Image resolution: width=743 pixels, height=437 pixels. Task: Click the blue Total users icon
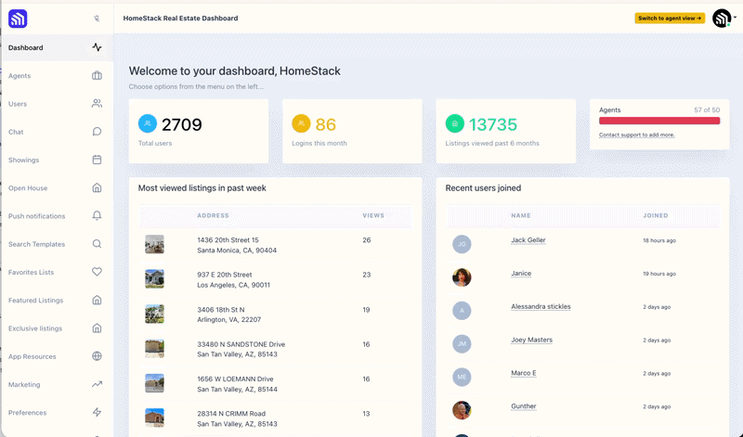(x=148, y=123)
